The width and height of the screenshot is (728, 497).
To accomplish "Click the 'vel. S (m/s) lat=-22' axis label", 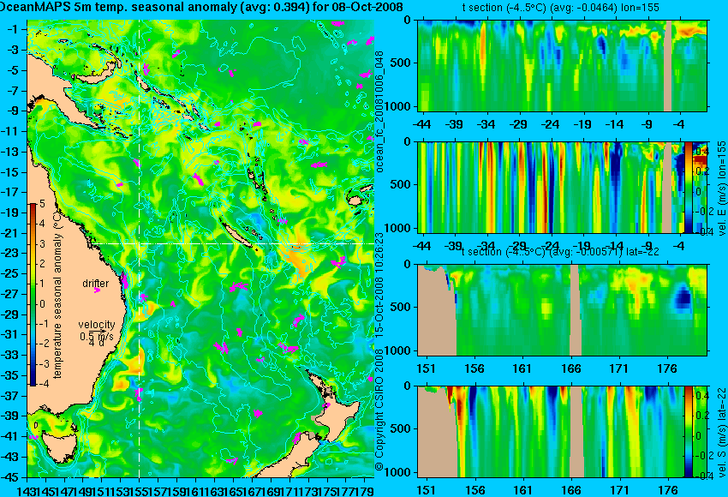I will 722,432.
